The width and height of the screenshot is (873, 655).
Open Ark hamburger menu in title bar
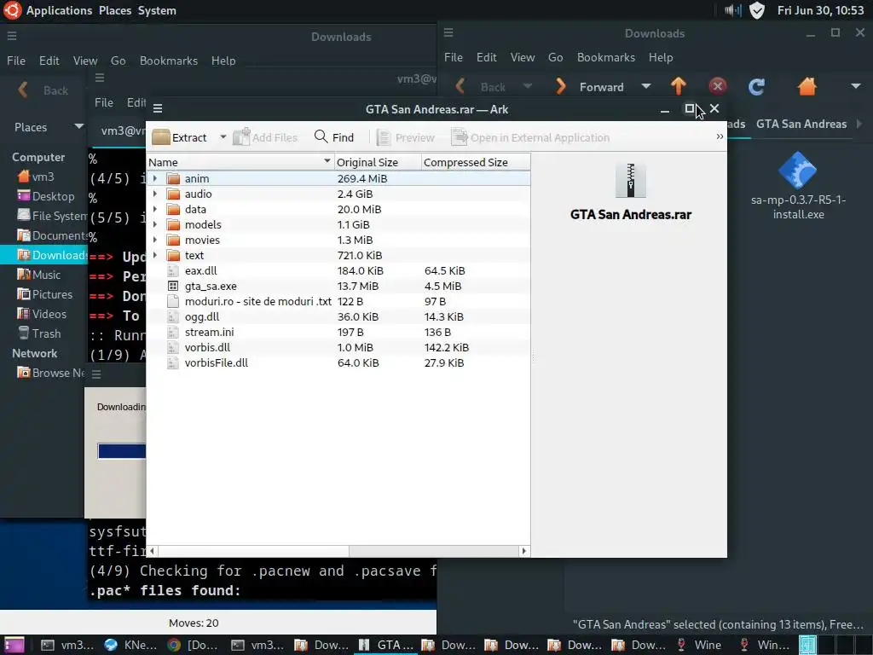pyautogui.click(x=158, y=108)
